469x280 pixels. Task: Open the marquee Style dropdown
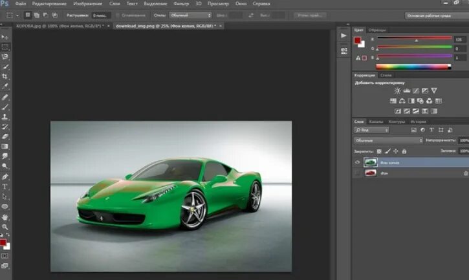pos(190,16)
